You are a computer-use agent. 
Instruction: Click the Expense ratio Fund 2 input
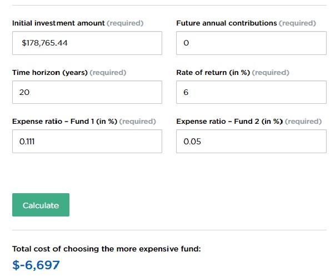coord(251,141)
